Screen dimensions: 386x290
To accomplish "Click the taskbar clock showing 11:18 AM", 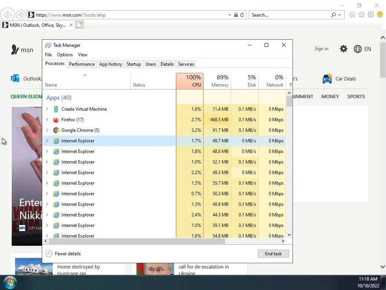I will pyautogui.click(x=368, y=279).
